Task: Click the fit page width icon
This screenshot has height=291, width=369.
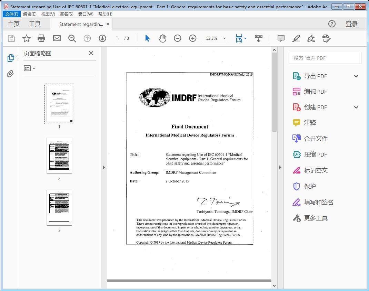Action: pos(239,38)
